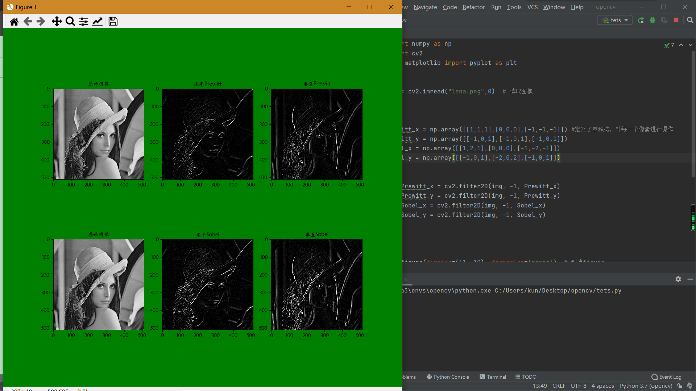Start debugging with green bug icon
Screen dimensions: 696x391
pos(652,20)
